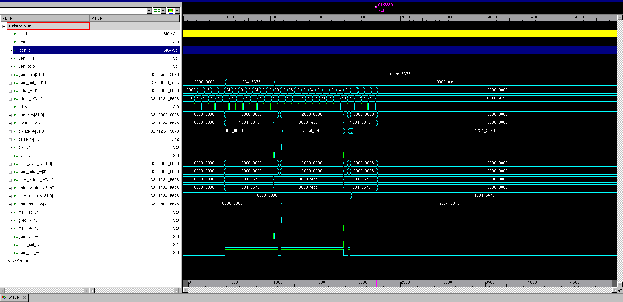Click the reset_i signal type icon

pyautogui.click(x=16, y=42)
